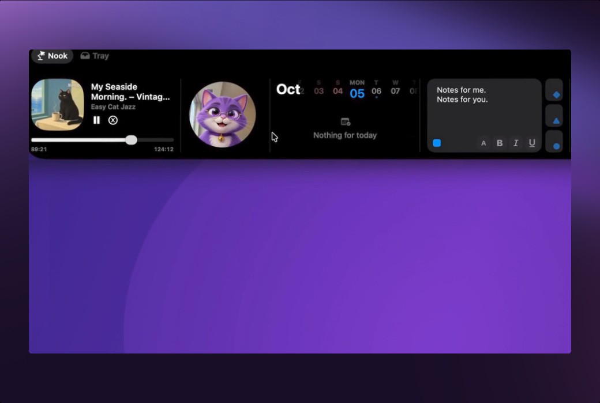Click the blue circle button
Screen dimensions: 600x403
pyautogui.click(x=554, y=142)
